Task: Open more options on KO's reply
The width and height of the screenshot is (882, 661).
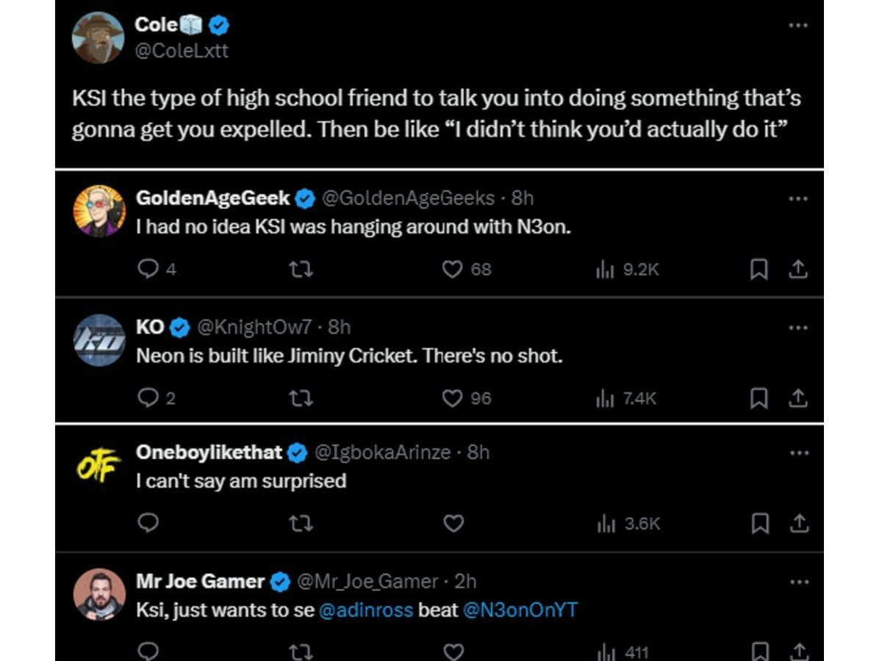Action: point(798,329)
